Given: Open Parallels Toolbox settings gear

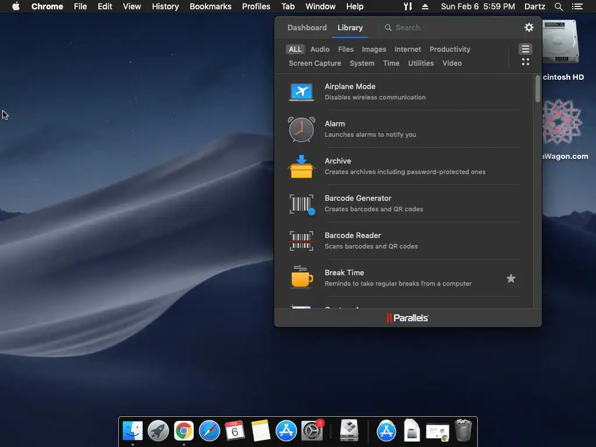Looking at the screenshot, I should click(x=528, y=27).
